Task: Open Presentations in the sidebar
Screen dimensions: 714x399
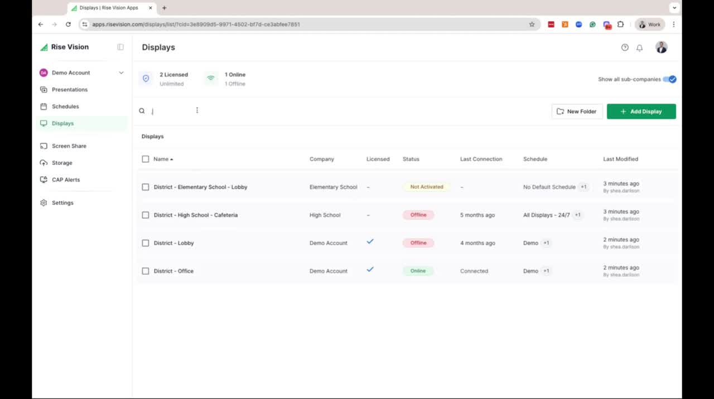Action: click(69, 90)
